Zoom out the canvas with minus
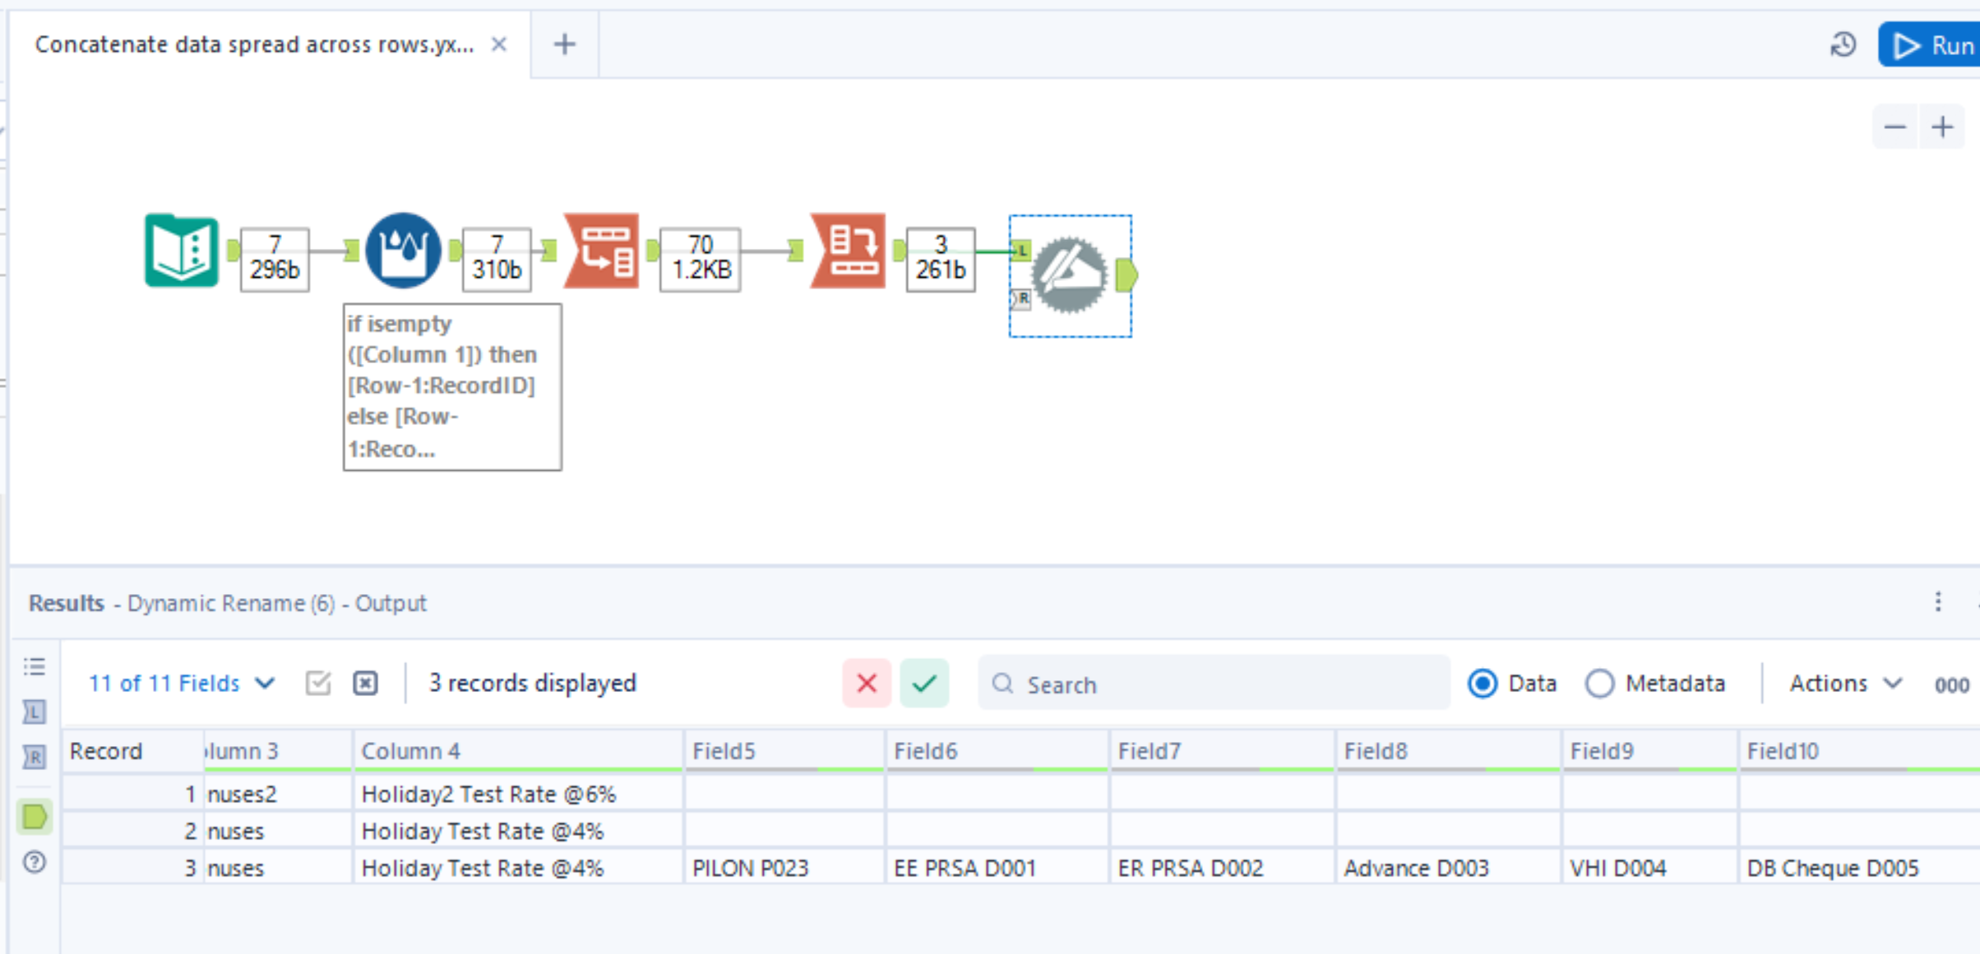1980x954 pixels. pos(1894,127)
